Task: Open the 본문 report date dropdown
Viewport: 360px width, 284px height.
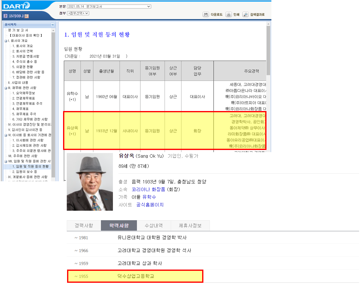Action: click(x=109, y=6)
